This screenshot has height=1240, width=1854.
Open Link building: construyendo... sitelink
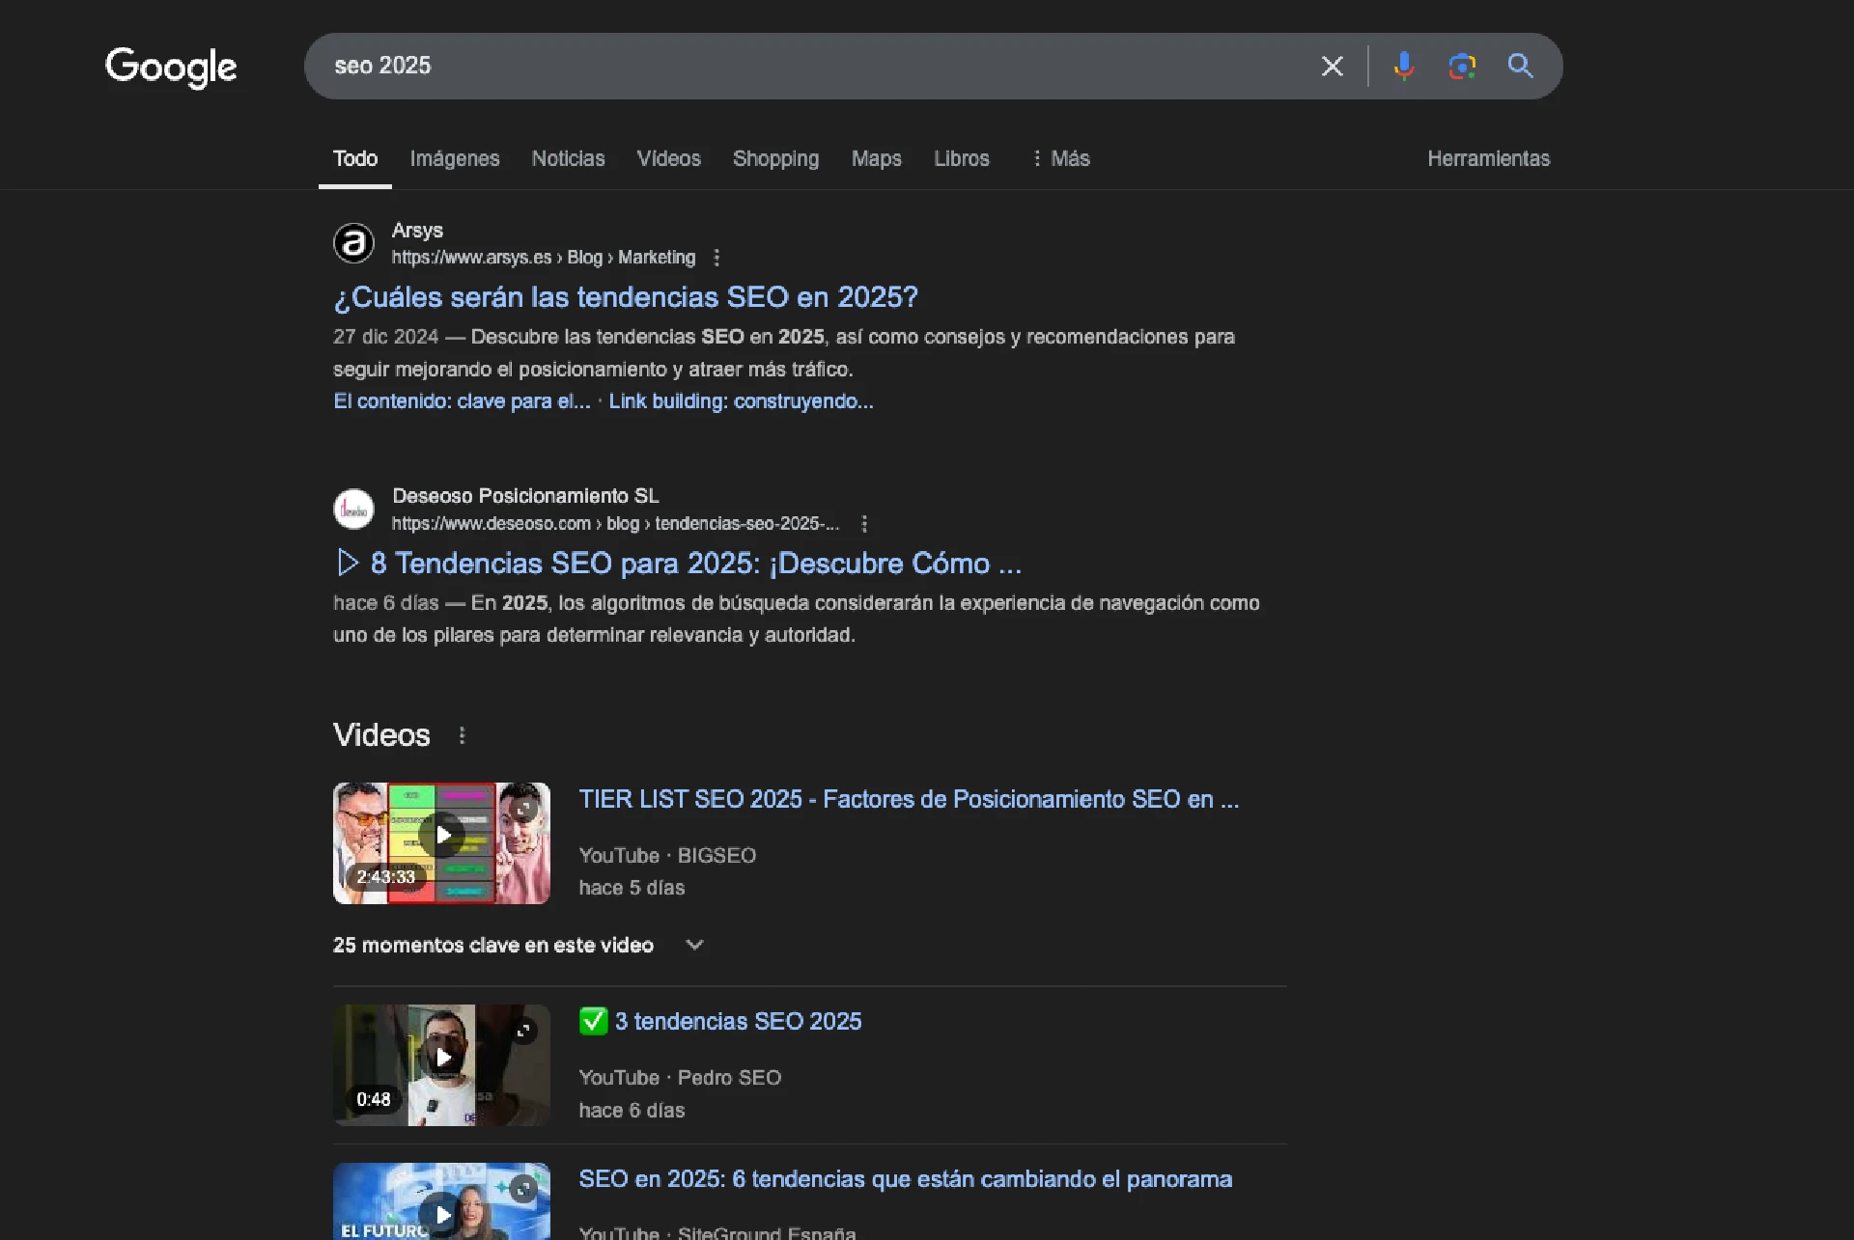[741, 401]
